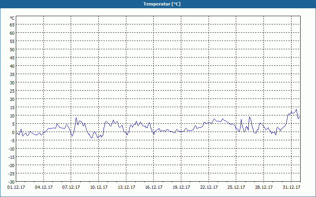Viewport: 316px width, 197px height.
Task: Click the -5 value on the Y-axis
Action: [12, 141]
